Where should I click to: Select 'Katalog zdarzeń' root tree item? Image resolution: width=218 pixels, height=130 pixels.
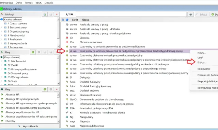(x=13, y=20)
